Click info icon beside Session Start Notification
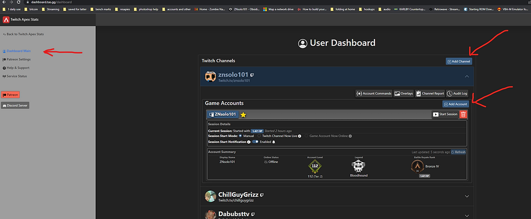 pyautogui.click(x=249, y=142)
